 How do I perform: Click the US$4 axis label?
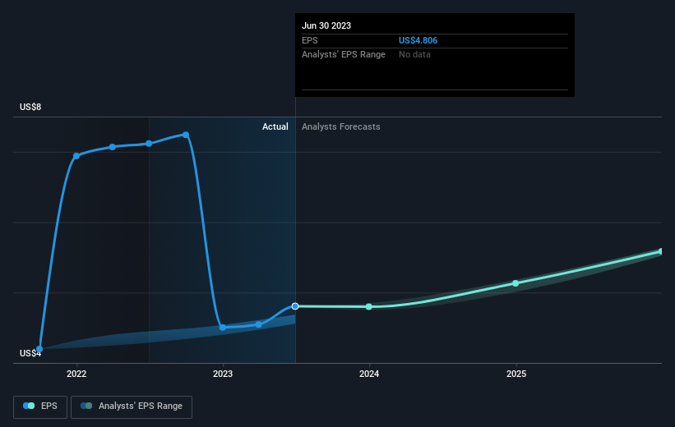tap(30, 353)
